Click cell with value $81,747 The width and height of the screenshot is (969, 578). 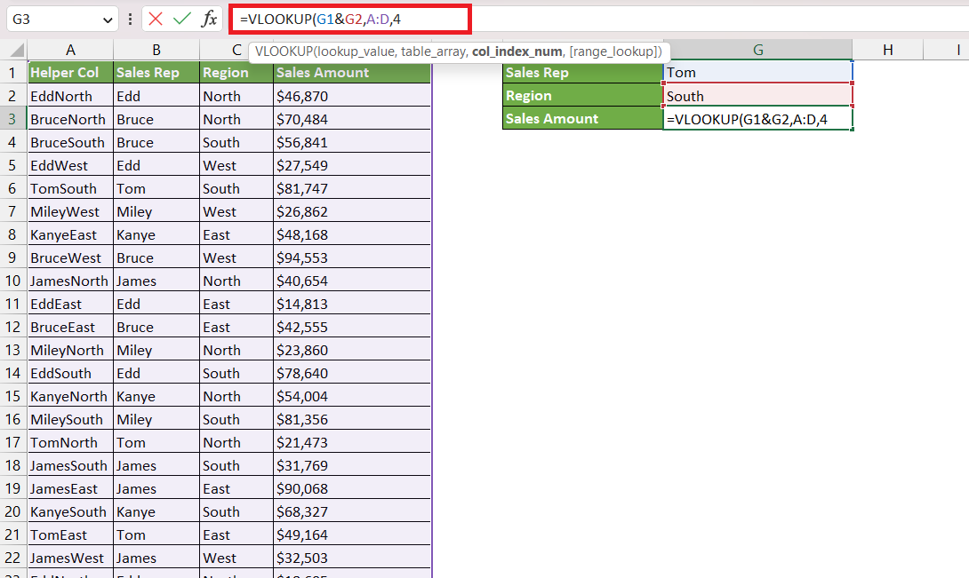pyautogui.click(x=352, y=188)
